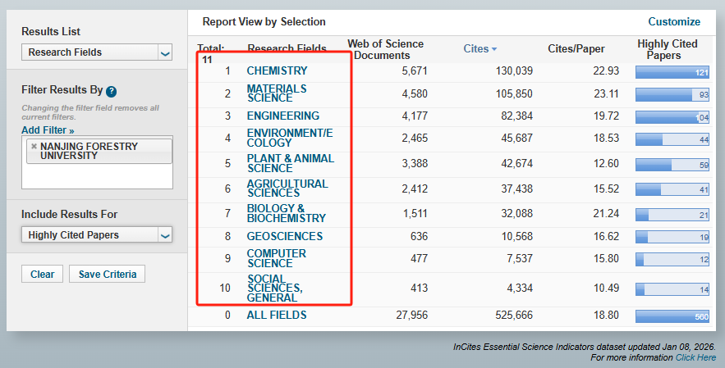Click the help icon beside Filter Results By
The width and height of the screenshot is (725, 368).
111,92
